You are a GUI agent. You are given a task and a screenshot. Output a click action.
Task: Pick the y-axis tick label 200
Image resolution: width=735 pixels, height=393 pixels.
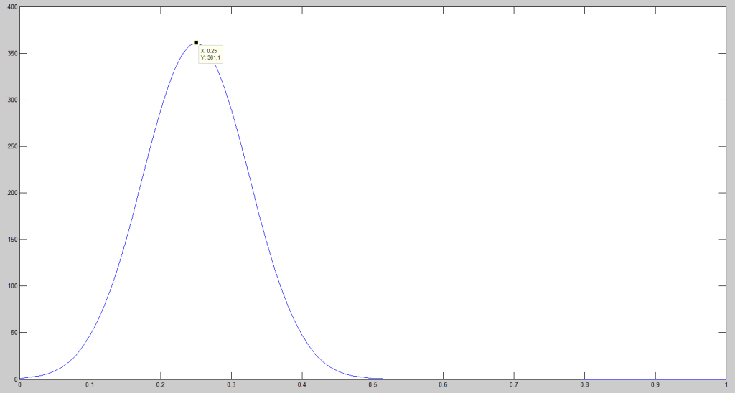pos(11,193)
